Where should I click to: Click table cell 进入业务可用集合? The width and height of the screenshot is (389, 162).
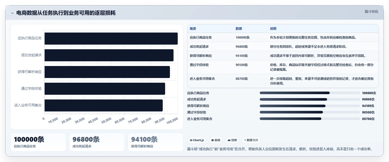click(202, 79)
